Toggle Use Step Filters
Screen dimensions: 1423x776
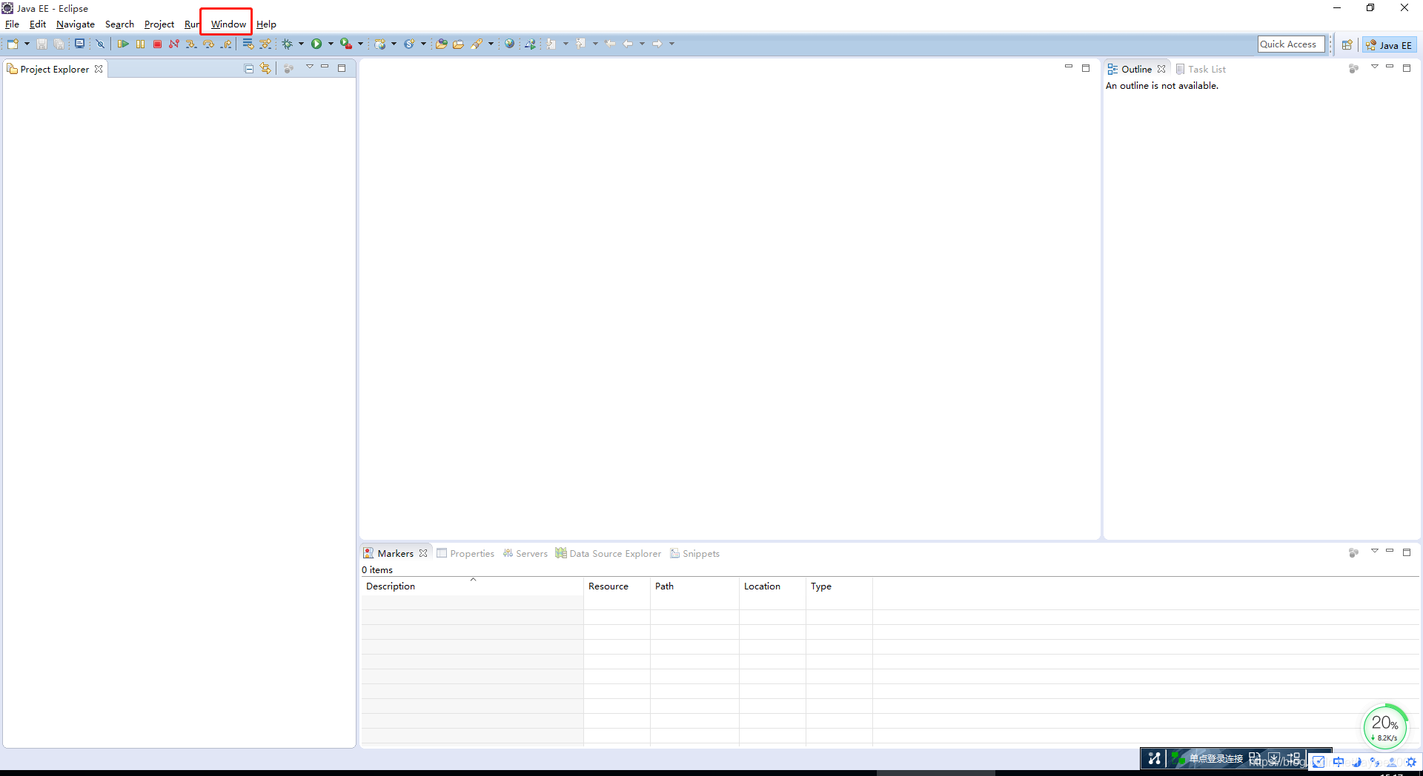pos(265,44)
